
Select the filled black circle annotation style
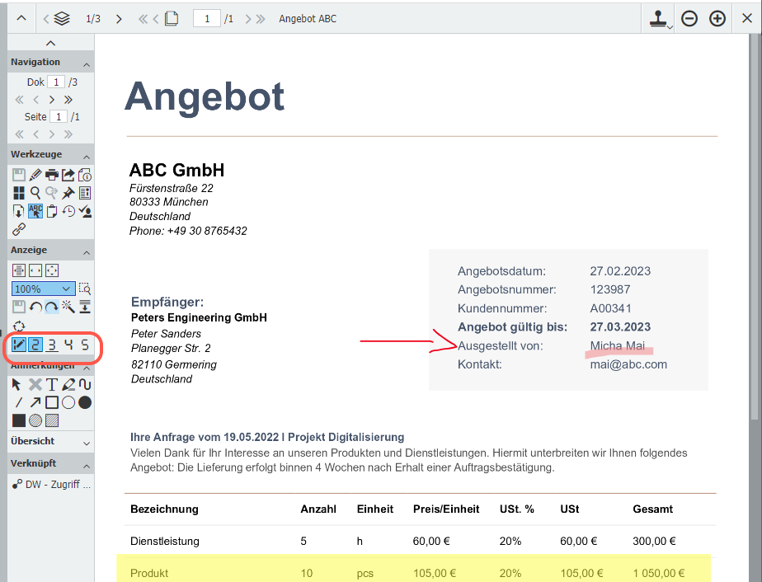pyautogui.click(x=84, y=402)
